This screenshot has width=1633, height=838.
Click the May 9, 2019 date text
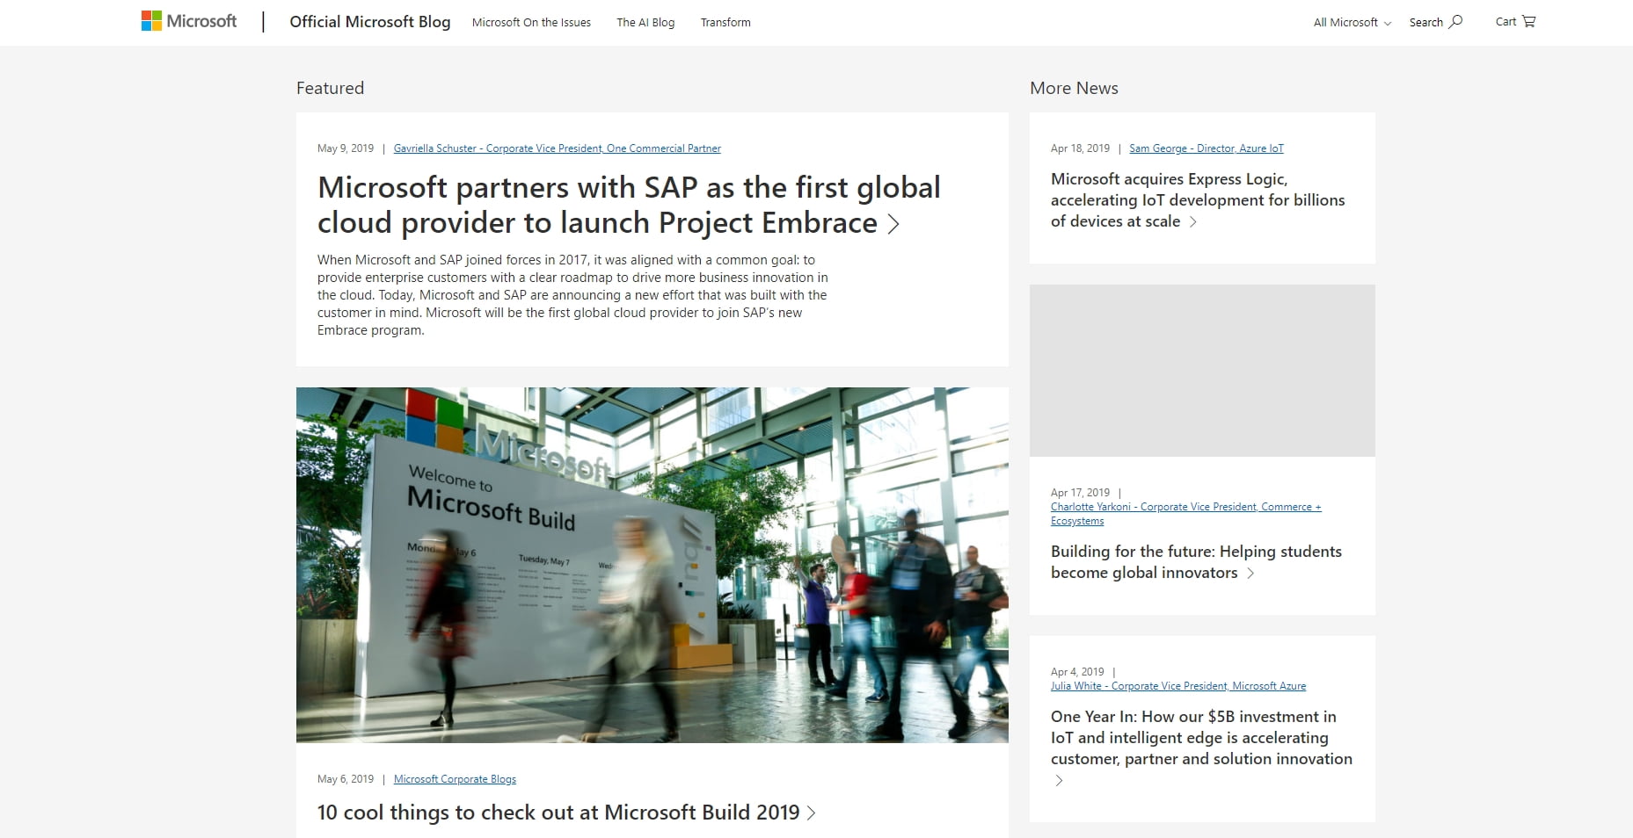point(346,148)
